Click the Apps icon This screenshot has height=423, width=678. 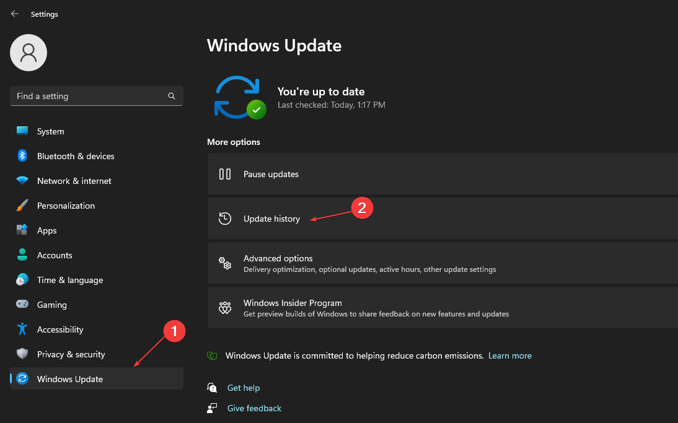tap(22, 230)
